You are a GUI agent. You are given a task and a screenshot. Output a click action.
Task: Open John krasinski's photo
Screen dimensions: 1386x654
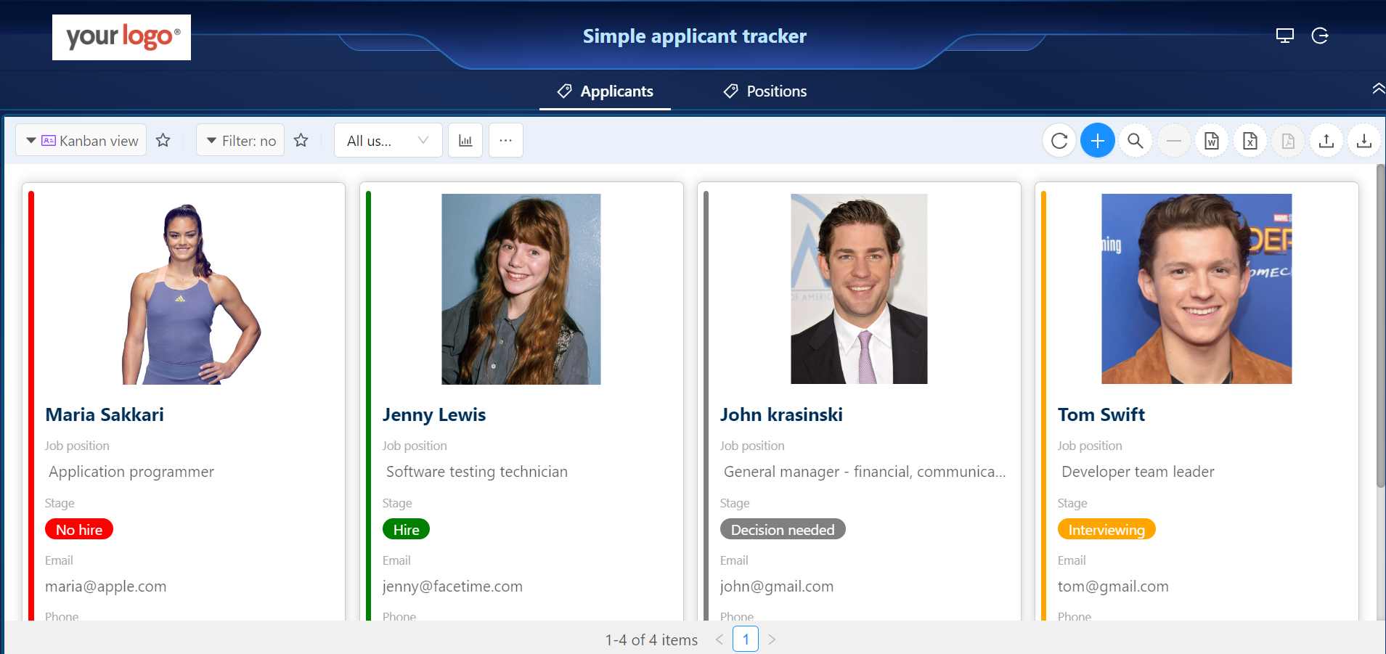(x=859, y=289)
